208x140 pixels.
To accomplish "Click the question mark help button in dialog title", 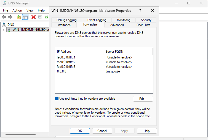I will pos(140,10).
